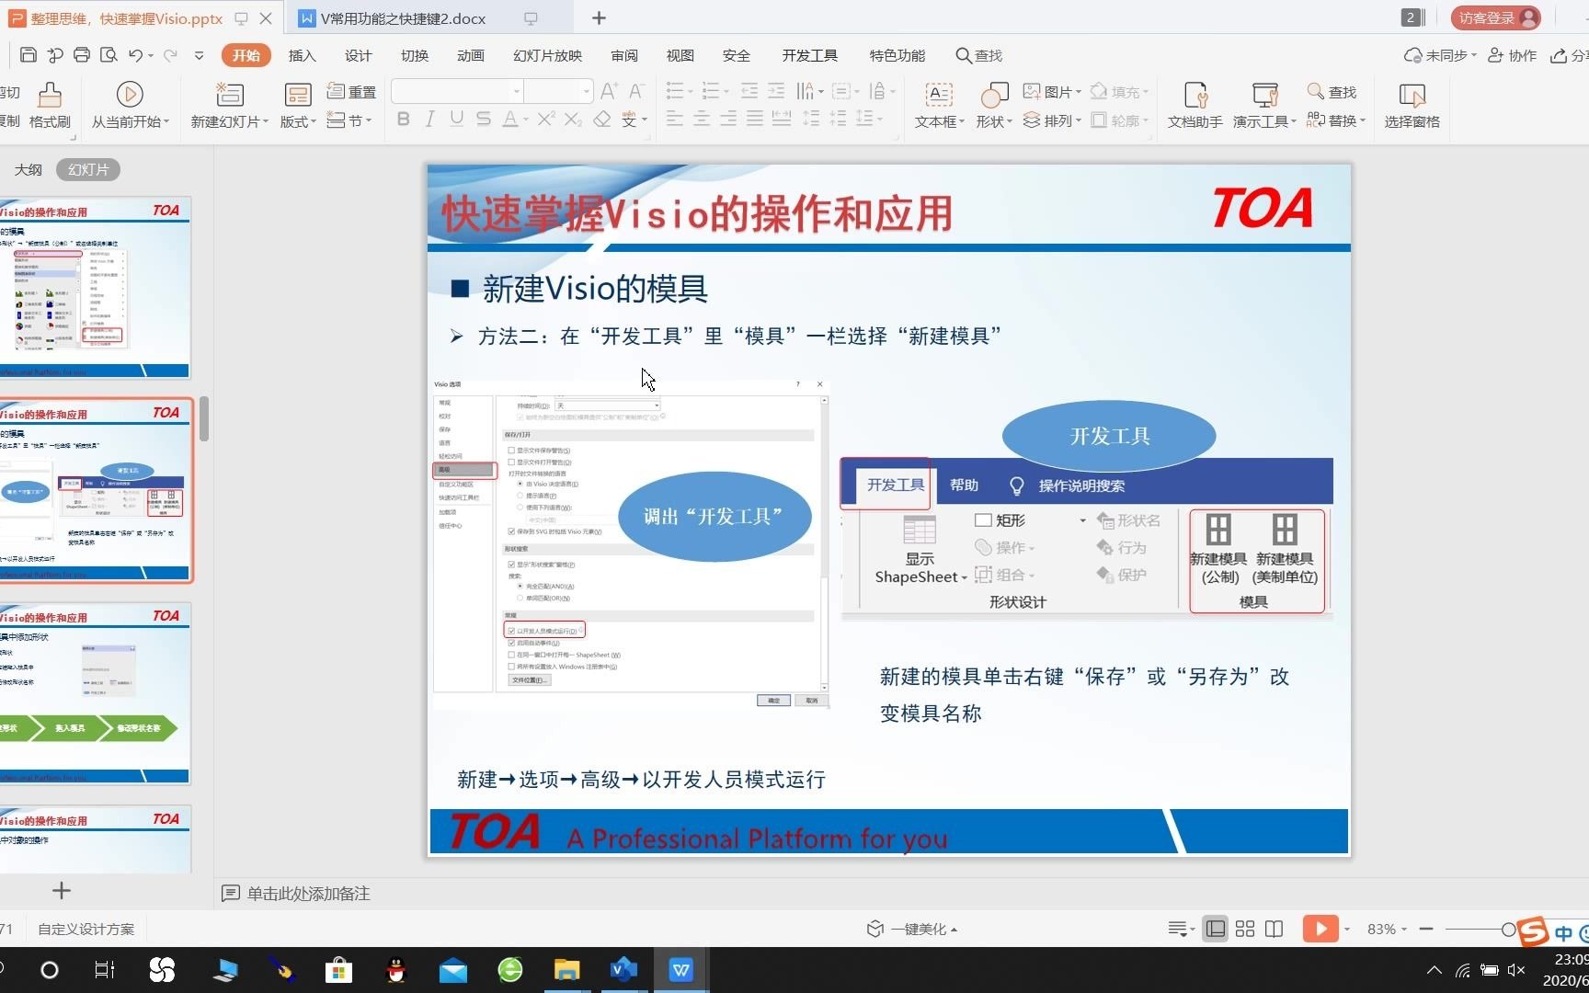Click the zoom slider handle

click(x=1509, y=930)
